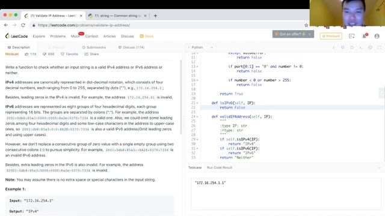Fold code at line 16
The width and height of the screenshot is (385, 216).
tap(197, 80)
